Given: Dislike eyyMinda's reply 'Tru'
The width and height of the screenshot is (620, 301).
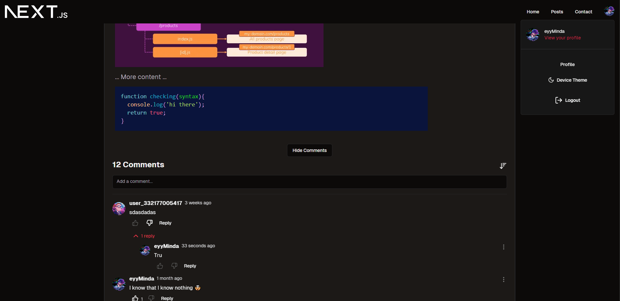Looking at the screenshot, I should click(x=174, y=266).
